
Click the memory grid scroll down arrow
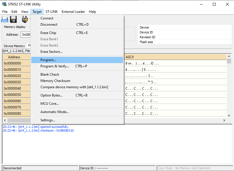pos(229,116)
